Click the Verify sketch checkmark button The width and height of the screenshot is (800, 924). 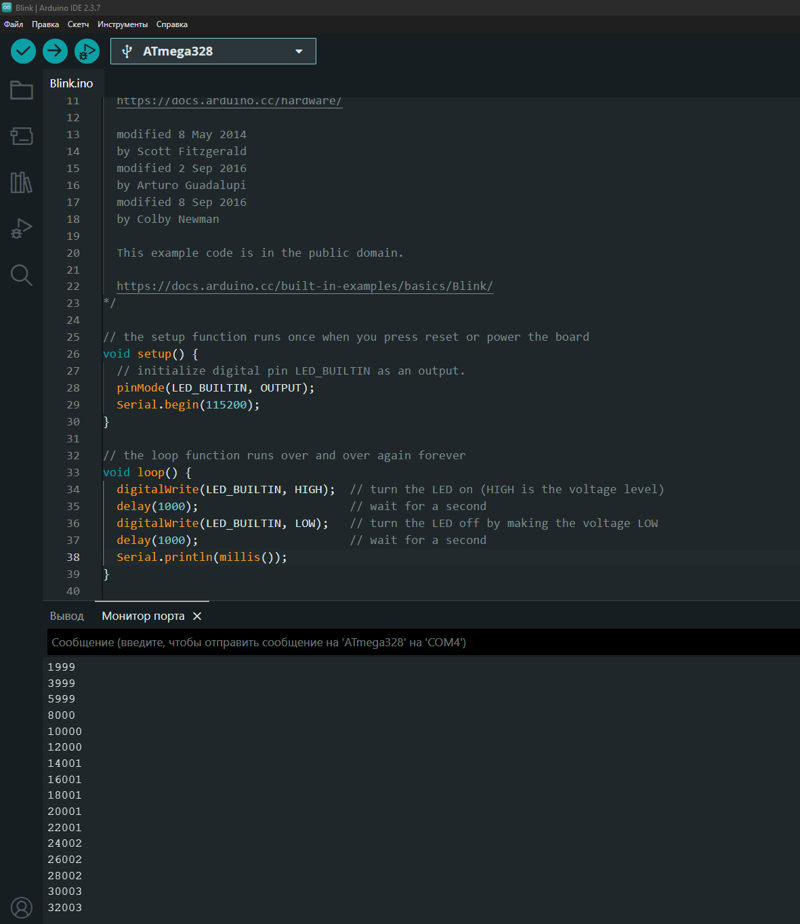23,51
